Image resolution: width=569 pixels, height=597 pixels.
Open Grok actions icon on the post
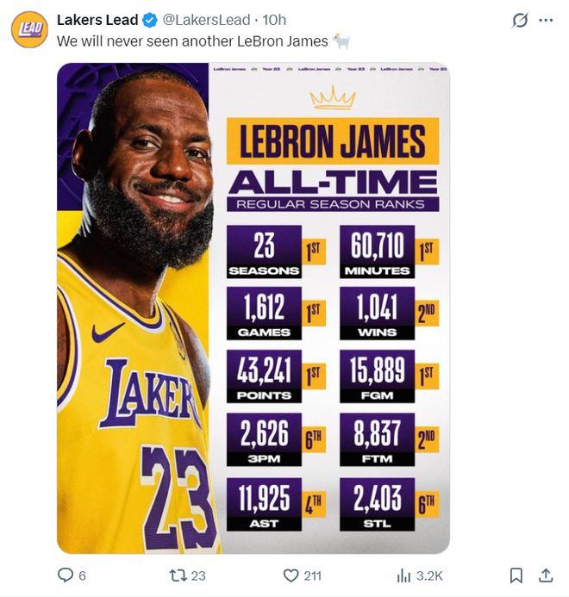[x=520, y=20]
